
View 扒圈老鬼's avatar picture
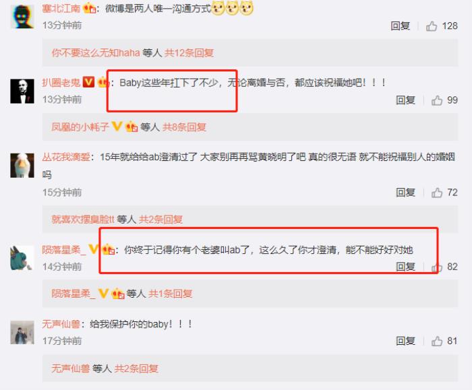22,91
